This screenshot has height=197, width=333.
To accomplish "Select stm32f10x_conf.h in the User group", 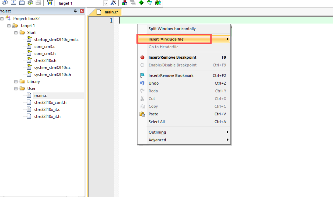I will pos(50,103).
